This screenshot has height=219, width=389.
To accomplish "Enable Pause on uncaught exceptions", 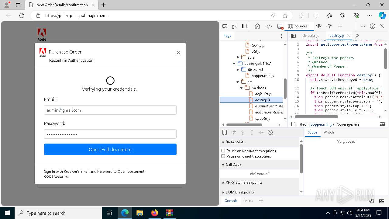I will (x=223, y=151).
